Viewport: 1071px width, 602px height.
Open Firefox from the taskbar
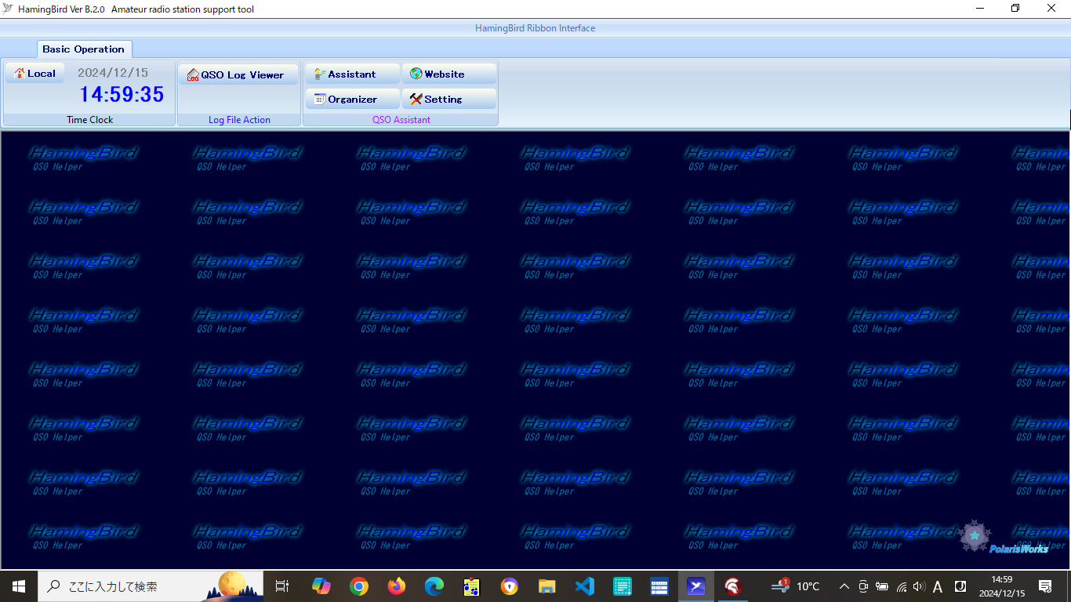[397, 586]
